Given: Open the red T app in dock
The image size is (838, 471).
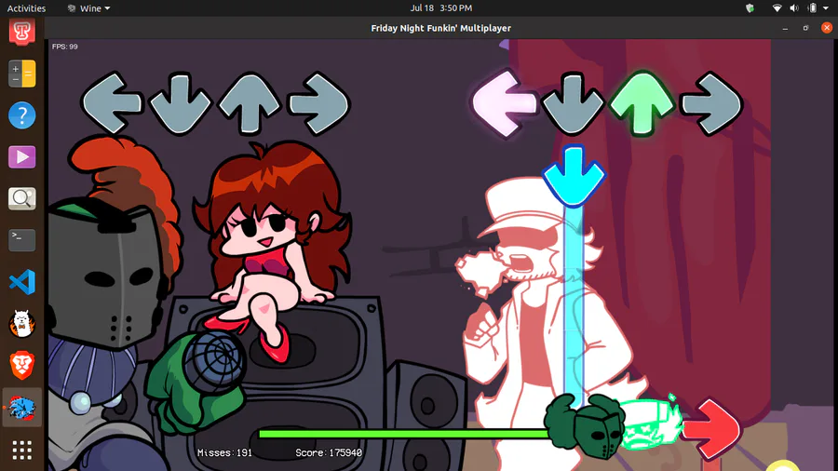Looking at the screenshot, I should [22, 32].
